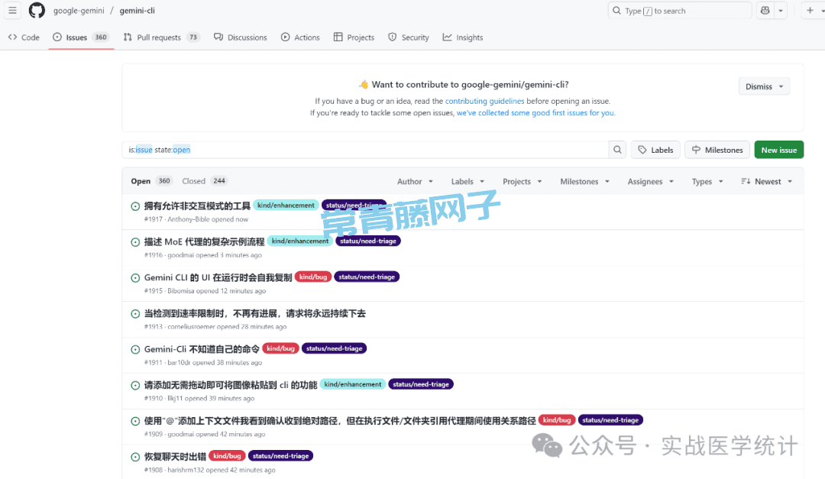This screenshot has width=825, height=479.
Task: Click kind/bug label on issue #1915
Action: click(x=313, y=277)
